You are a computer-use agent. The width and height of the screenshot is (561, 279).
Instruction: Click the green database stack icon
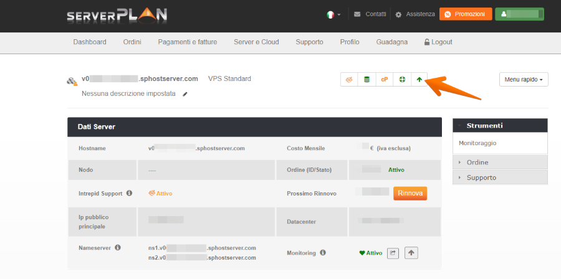pyautogui.click(x=367, y=80)
